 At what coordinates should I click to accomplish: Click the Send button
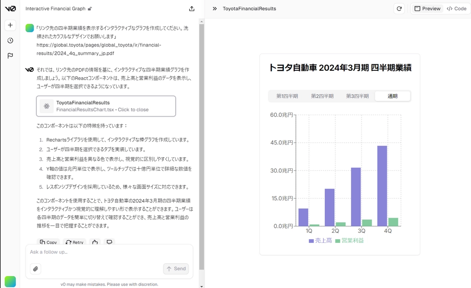pos(176,269)
